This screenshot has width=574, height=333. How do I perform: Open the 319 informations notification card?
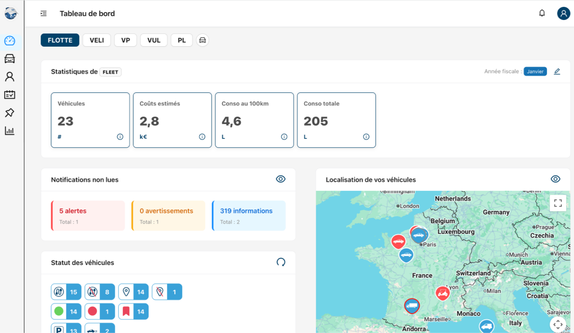[249, 216]
